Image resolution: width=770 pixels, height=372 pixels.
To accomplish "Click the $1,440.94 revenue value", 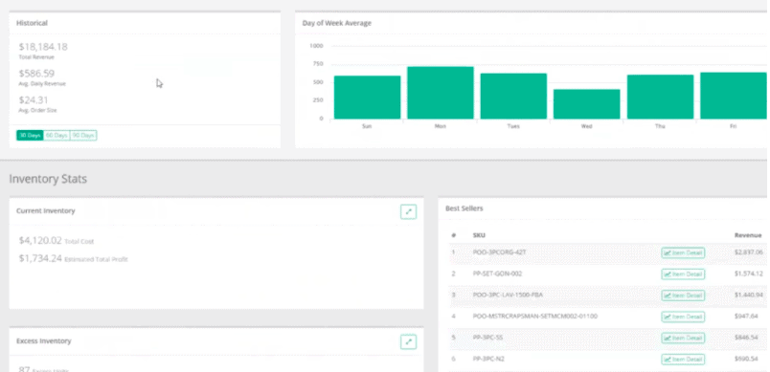I will coord(748,295).
